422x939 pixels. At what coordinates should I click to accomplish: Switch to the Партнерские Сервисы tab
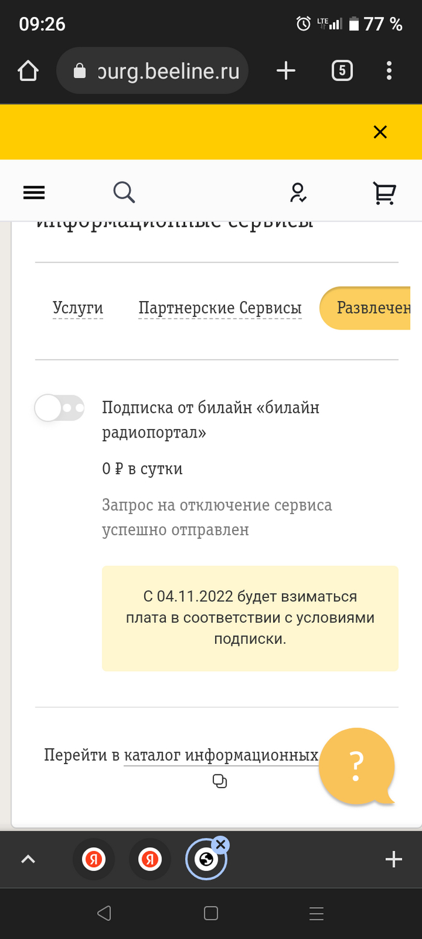220,308
